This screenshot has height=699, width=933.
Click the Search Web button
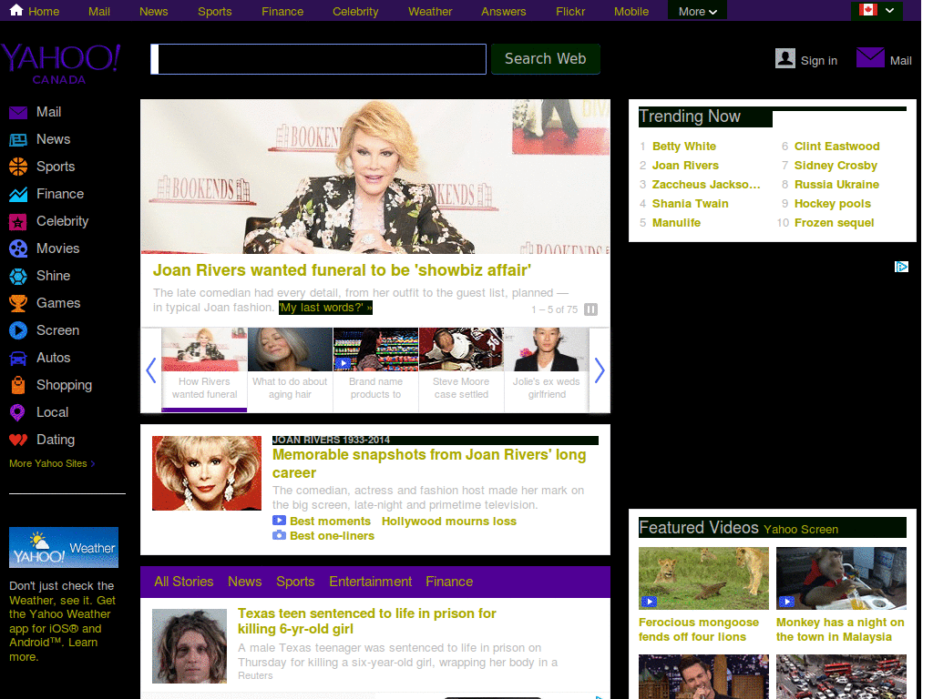point(546,59)
